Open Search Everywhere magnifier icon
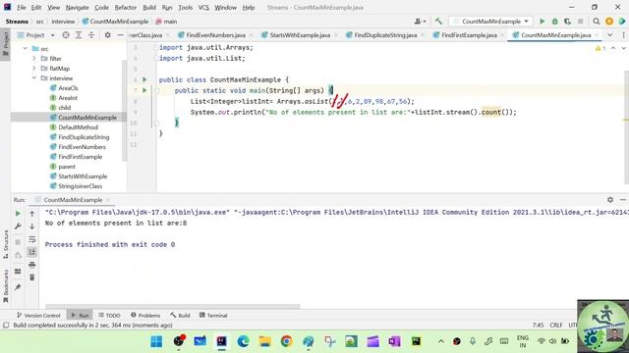Viewport: 629px width, 353px height. (x=597, y=22)
